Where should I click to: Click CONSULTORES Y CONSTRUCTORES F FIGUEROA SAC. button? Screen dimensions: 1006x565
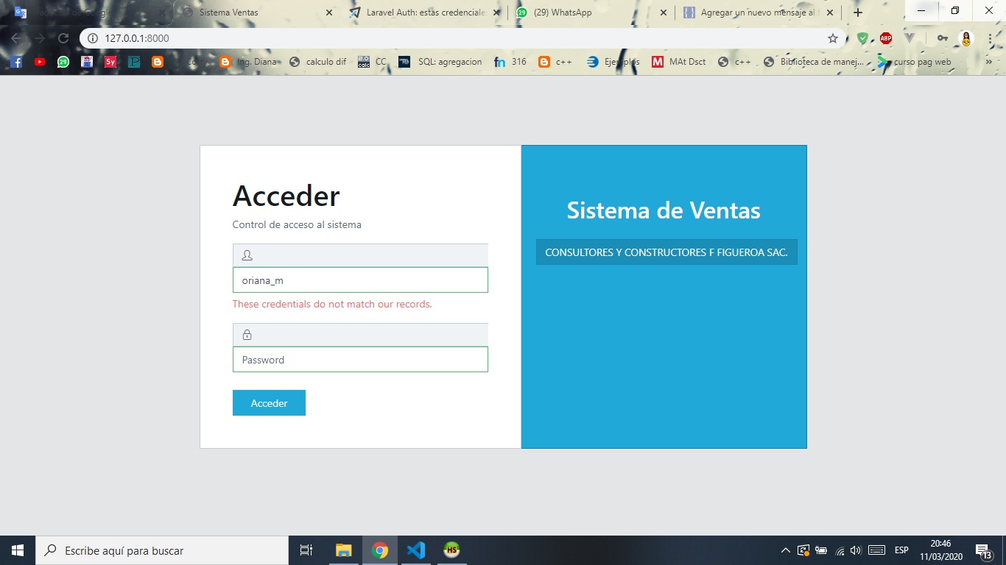coord(666,252)
